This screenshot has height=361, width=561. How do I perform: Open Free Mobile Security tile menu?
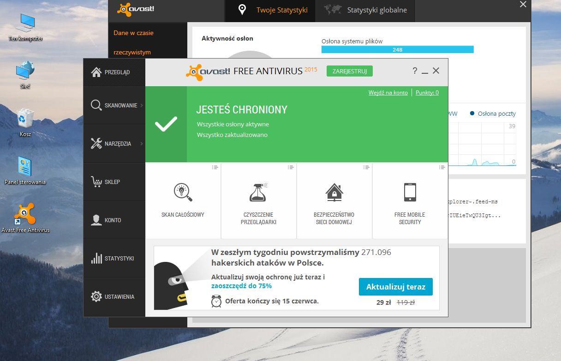(x=442, y=167)
